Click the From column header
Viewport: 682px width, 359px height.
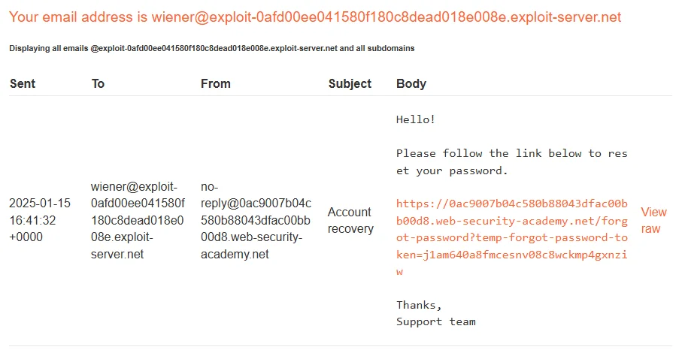215,83
